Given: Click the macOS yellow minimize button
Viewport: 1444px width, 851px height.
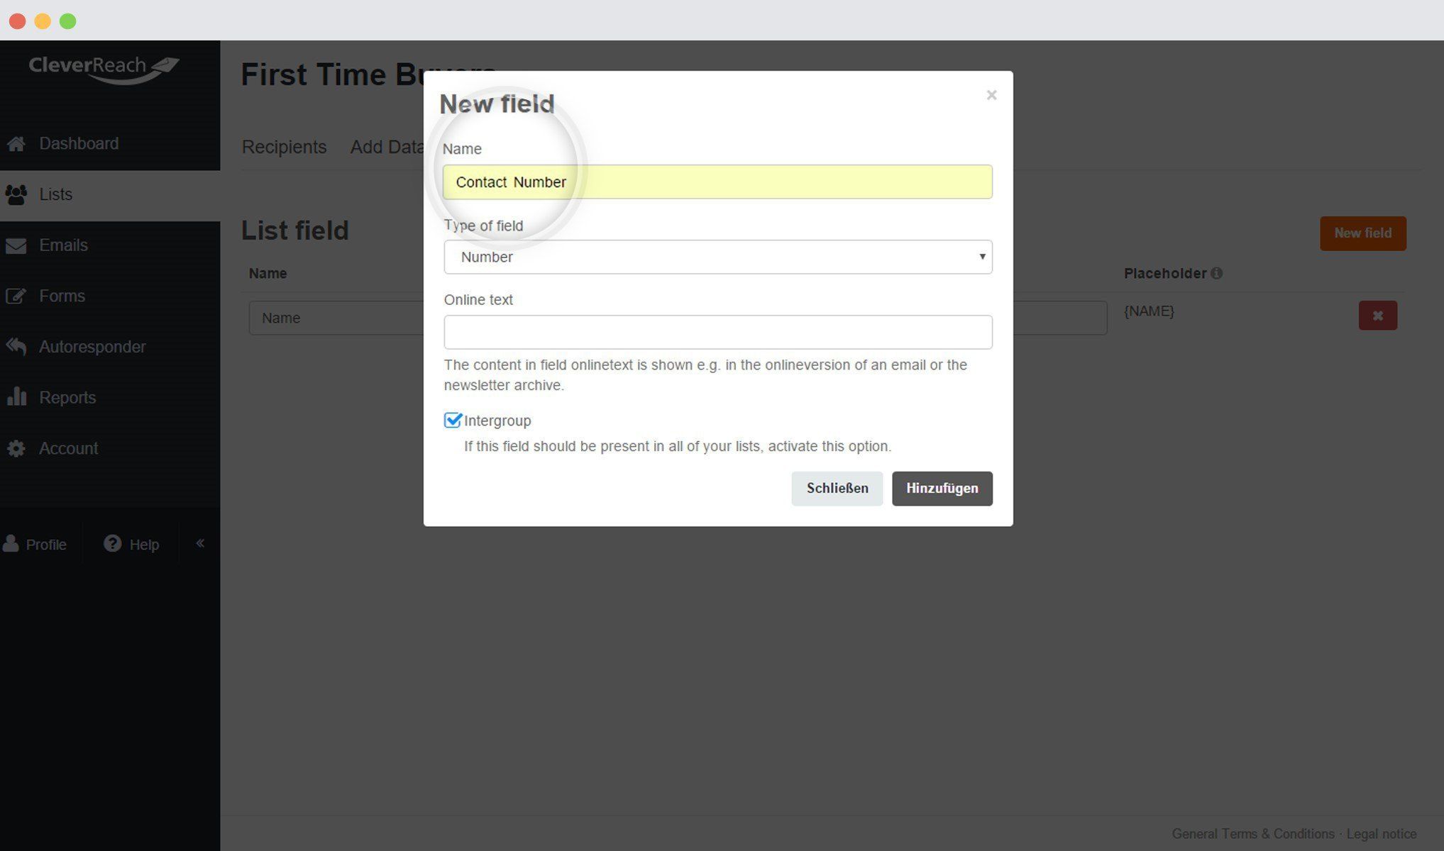Looking at the screenshot, I should coord(43,21).
